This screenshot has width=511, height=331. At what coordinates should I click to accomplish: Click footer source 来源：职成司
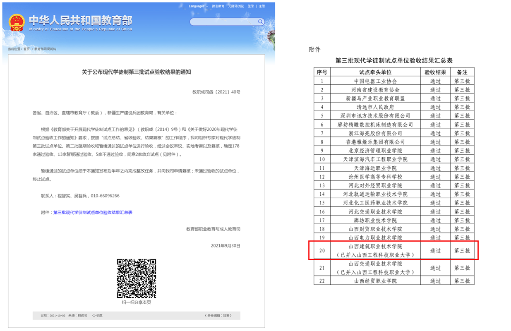78,315
